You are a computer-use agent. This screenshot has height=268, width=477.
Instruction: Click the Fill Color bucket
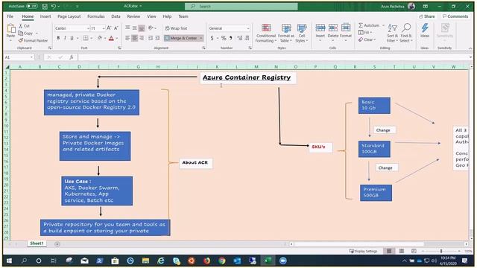(x=99, y=38)
